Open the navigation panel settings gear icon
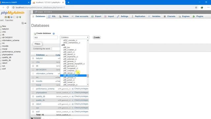Viewport: 211px width, 119px height. coord(17,17)
